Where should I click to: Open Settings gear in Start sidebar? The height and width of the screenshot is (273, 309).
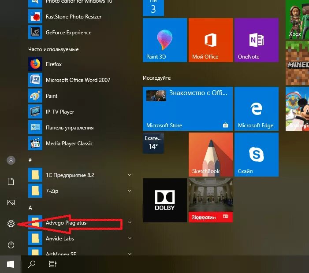coord(11,224)
